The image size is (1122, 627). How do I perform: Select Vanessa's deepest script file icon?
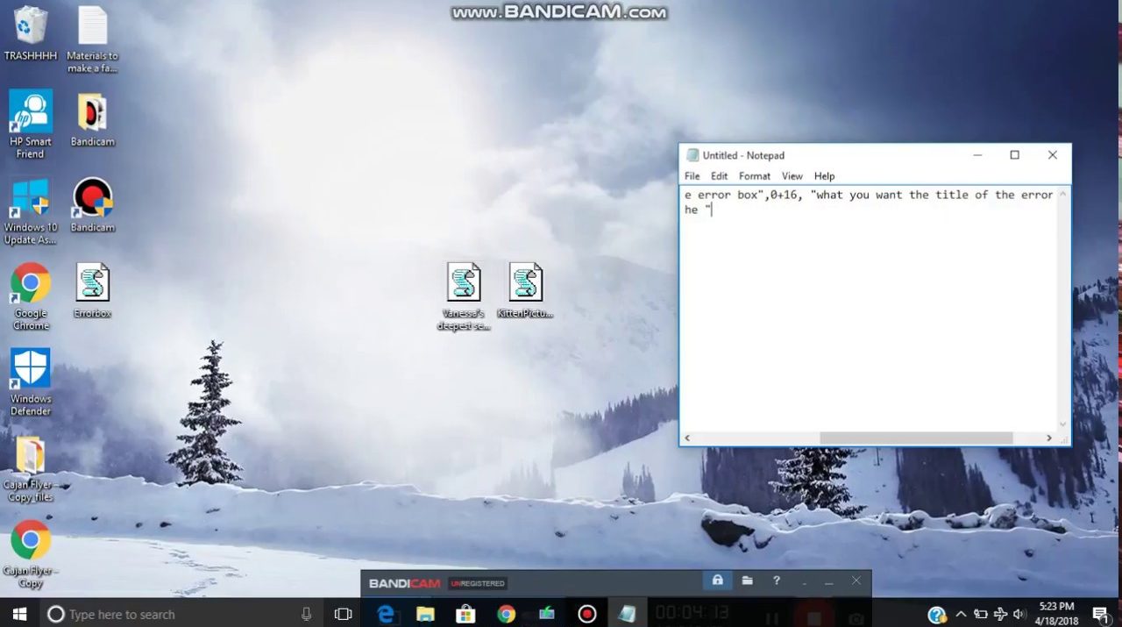tap(464, 283)
